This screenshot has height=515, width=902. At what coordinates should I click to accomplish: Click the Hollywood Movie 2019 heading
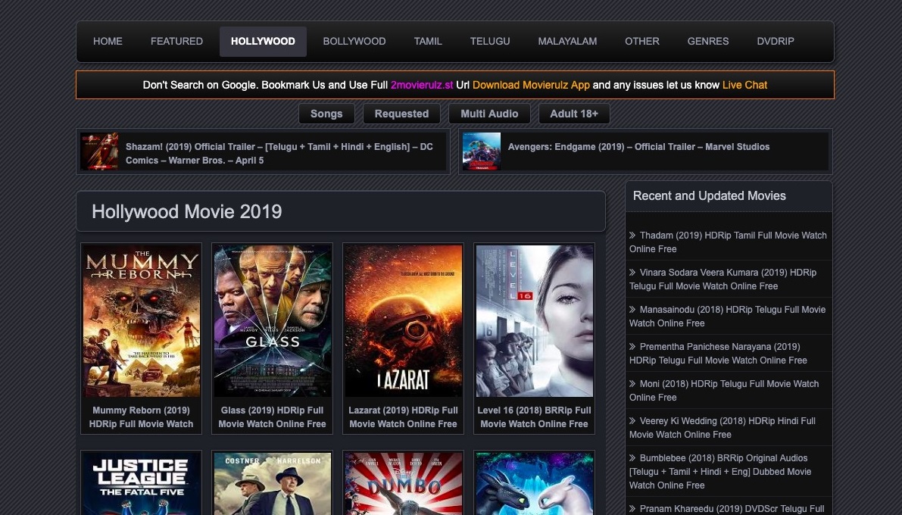click(x=187, y=212)
